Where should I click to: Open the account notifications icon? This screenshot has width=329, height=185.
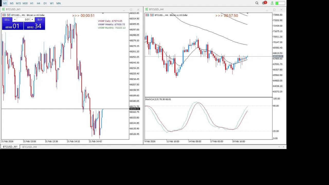(x=264, y=3)
